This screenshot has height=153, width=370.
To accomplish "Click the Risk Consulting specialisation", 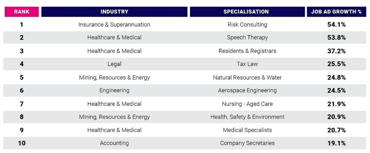I will (247, 24).
